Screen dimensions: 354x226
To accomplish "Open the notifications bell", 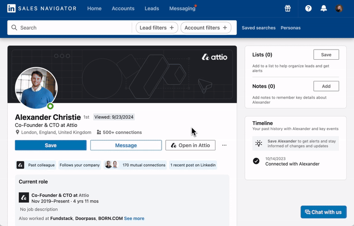I will [x=323, y=8].
